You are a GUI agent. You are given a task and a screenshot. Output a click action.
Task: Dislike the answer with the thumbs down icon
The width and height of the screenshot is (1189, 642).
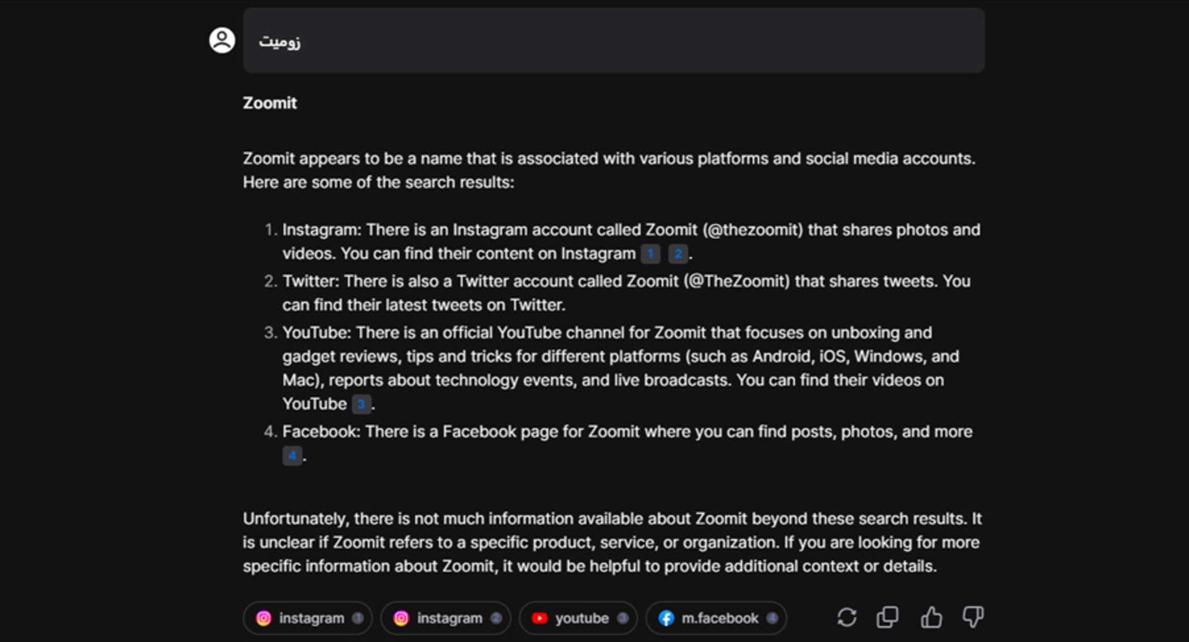973,617
